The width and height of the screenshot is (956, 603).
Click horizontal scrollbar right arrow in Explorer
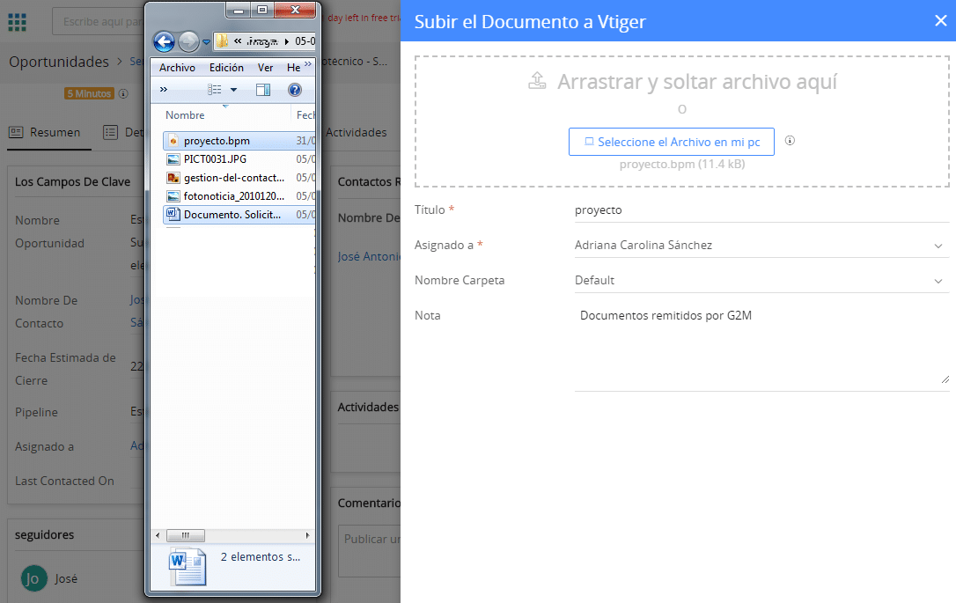click(308, 535)
